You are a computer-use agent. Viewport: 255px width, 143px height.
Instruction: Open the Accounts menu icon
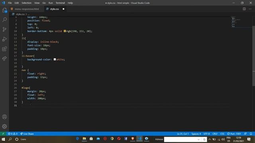tap(4, 117)
